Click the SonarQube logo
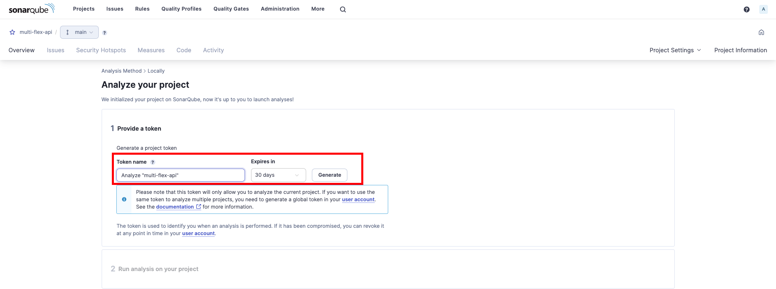The height and width of the screenshot is (289, 776). pyautogui.click(x=31, y=9)
